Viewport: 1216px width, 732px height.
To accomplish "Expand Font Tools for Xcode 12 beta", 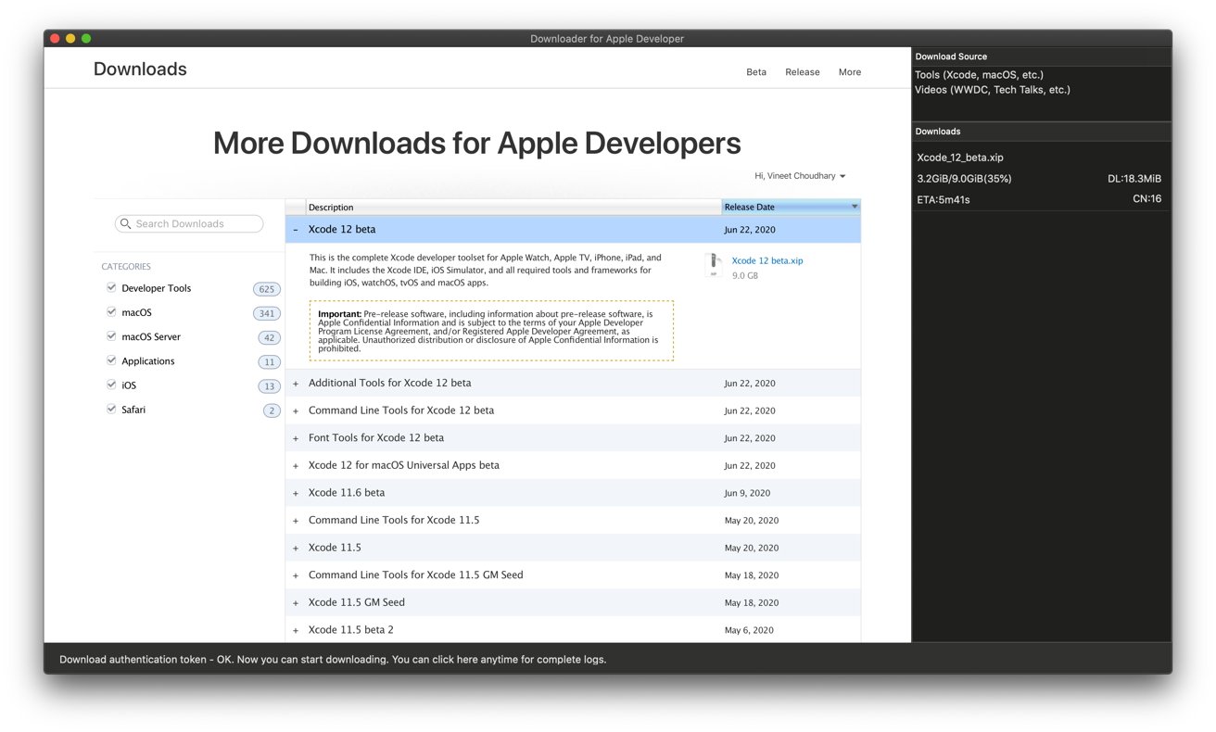I will click(x=296, y=438).
